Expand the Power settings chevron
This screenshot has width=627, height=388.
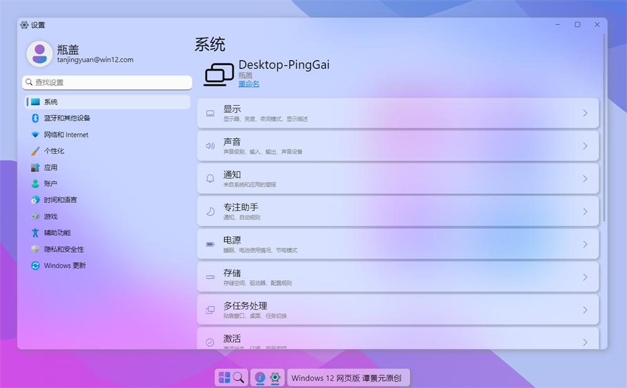[585, 244]
